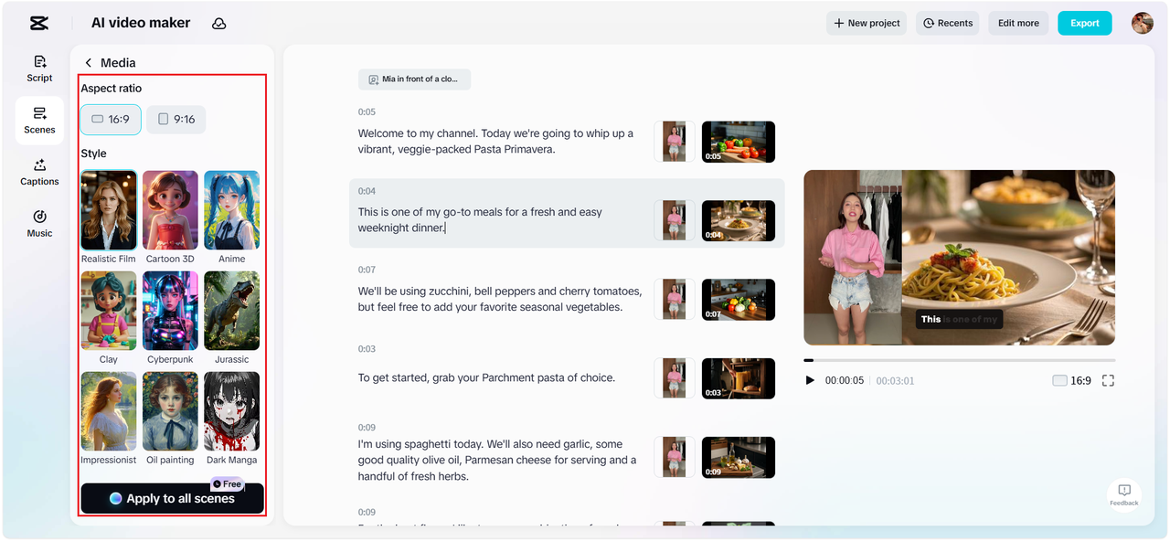The height and width of the screenshot is (541, 1170).
Task: Open the Script panel
Action: tap(39, 69)
